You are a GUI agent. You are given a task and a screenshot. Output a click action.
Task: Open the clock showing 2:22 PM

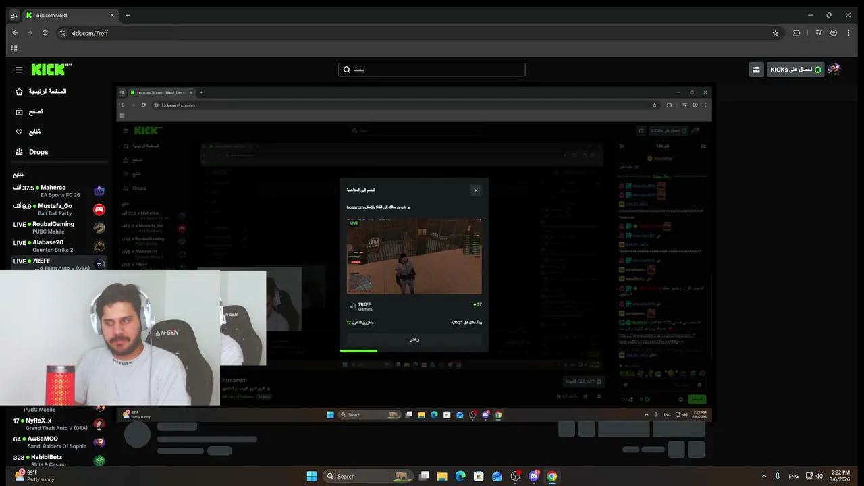[841, 476]
